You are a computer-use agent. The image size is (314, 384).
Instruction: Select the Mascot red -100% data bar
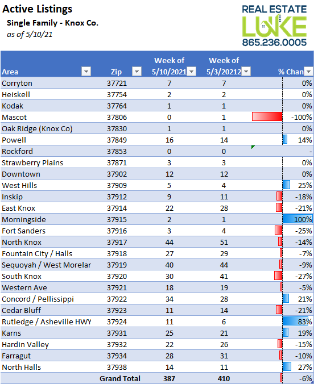[x=267, y=116]
